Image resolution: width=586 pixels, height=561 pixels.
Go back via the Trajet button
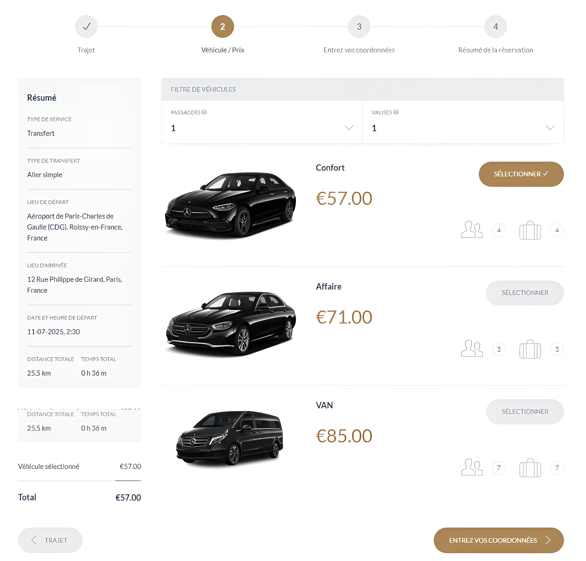tap(50, 540)
